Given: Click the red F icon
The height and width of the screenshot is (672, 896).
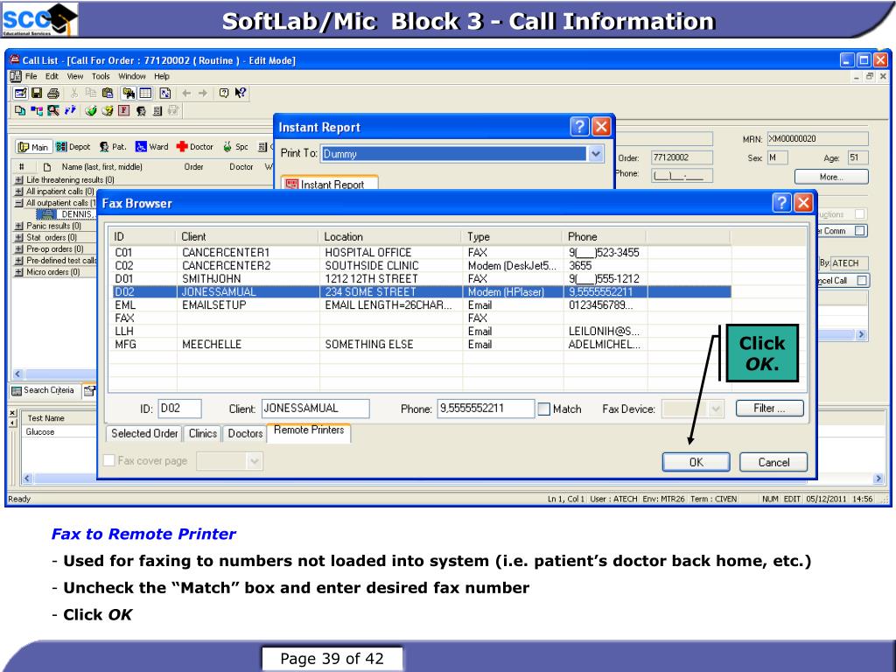Looking at the screenshot, I should 123,110.
